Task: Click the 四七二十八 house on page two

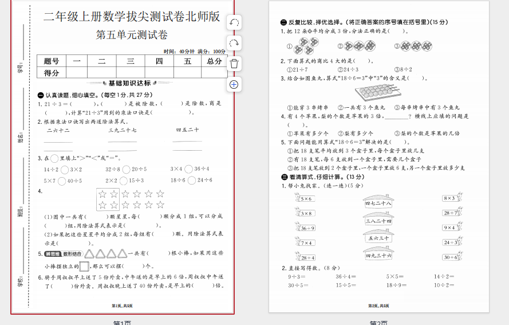Action: coord(378,202)
